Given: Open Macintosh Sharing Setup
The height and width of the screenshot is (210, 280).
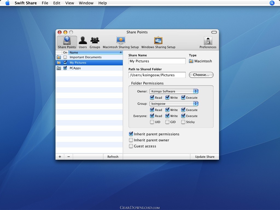Looking at the screenshot, I should [x=121, y=42].
